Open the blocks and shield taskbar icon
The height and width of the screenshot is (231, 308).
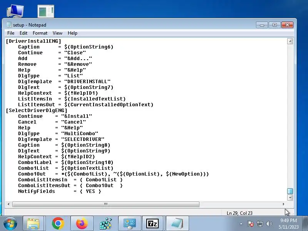[x=105, y=224]
